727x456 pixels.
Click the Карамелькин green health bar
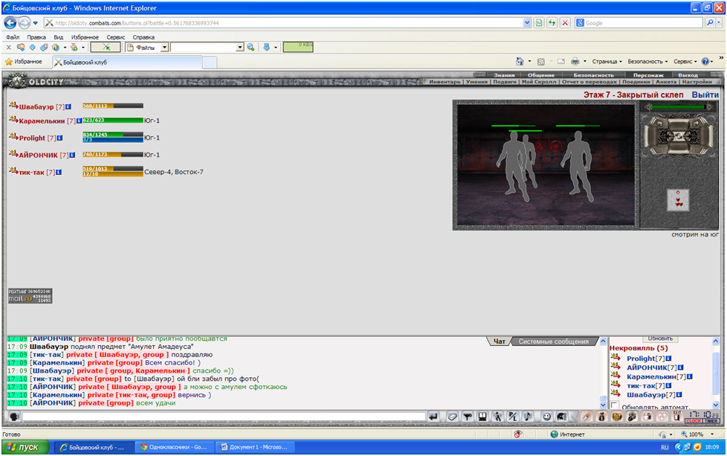(x=113, y=121)
